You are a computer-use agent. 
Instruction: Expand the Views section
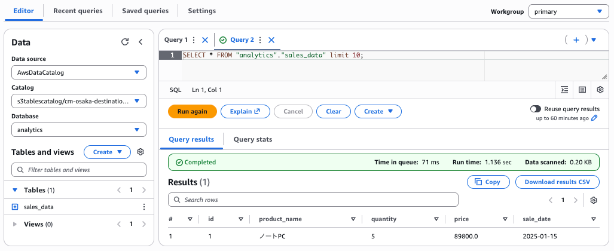[15, 224]
